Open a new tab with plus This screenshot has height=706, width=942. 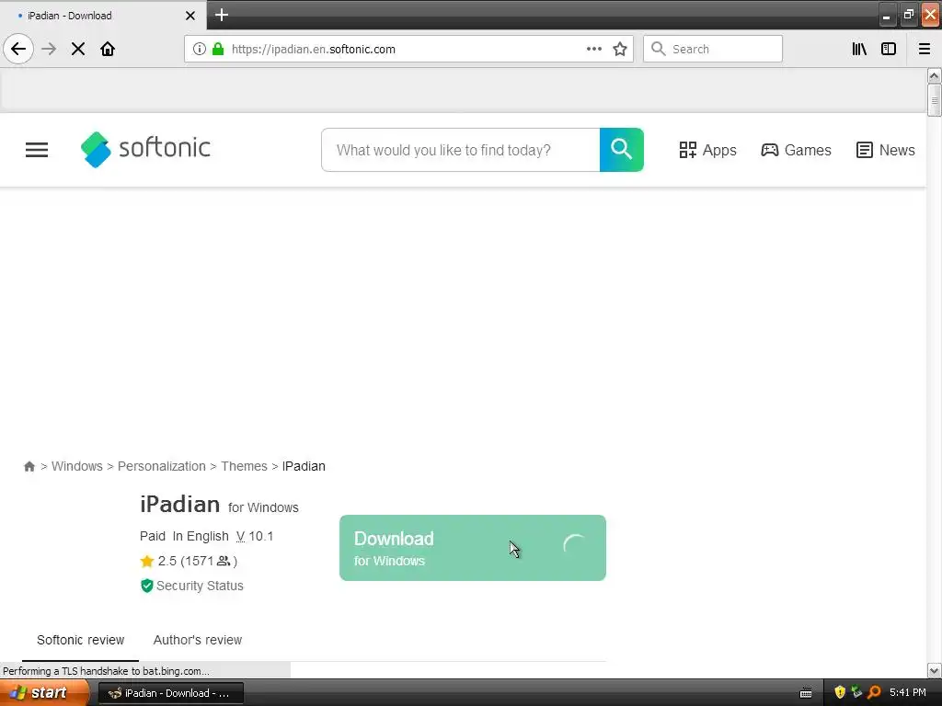pyautogui.click(x=222, y=15)
